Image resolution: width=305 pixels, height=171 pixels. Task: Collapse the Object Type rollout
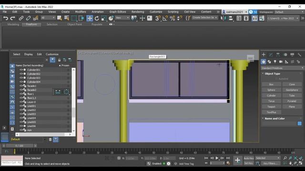(272, 74)
